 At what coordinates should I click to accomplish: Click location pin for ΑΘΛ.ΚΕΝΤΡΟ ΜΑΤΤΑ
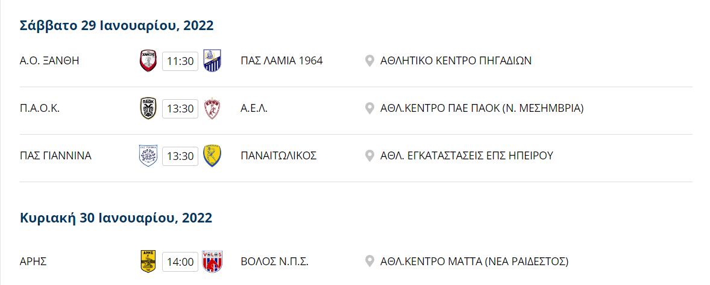coord(369,262)
